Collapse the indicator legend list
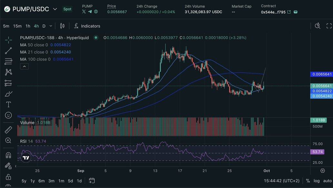Screen dimensions: 333x188 (x=25, y=67)
